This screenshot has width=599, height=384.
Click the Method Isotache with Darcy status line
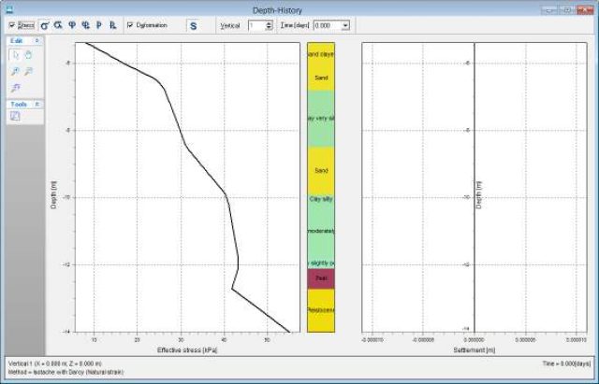(x=66, y=372)
